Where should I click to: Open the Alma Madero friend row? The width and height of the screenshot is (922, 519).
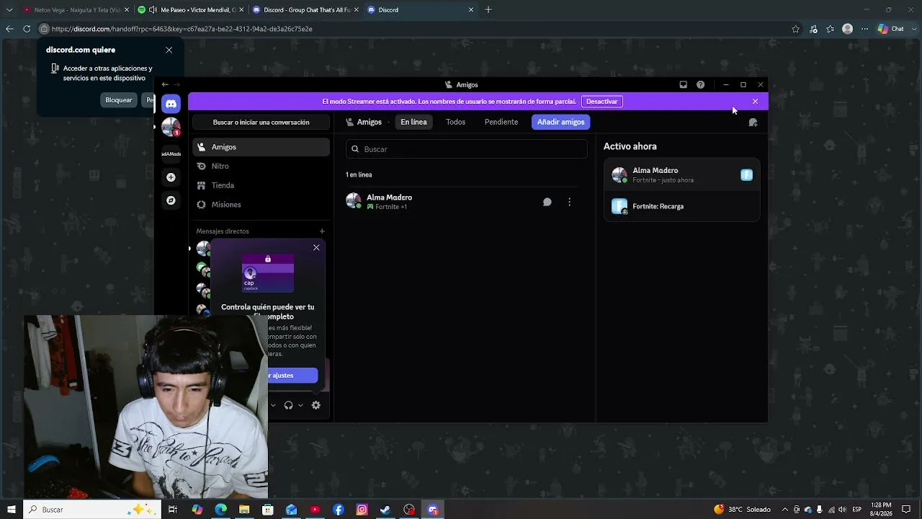click(461, 202)
